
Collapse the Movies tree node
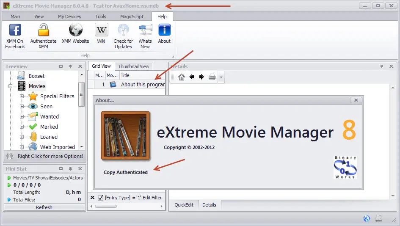pos(10,86)
